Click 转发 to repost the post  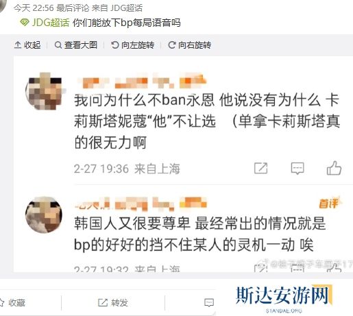[112, 302]
